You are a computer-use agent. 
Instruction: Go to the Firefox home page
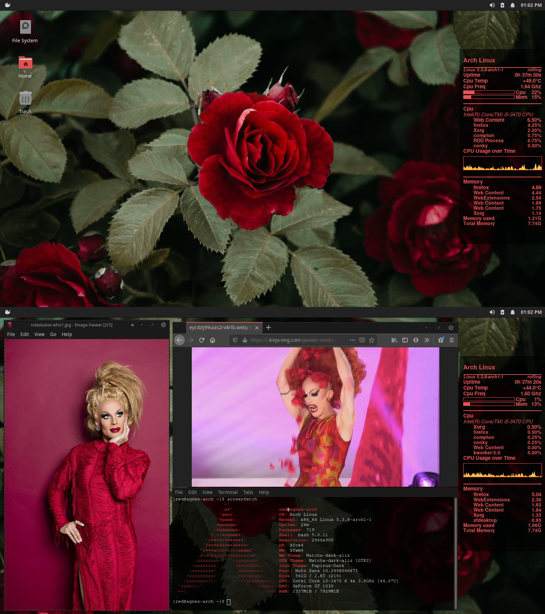[x=213, y=340]
